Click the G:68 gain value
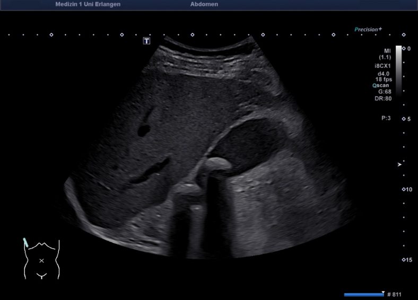 385,91
